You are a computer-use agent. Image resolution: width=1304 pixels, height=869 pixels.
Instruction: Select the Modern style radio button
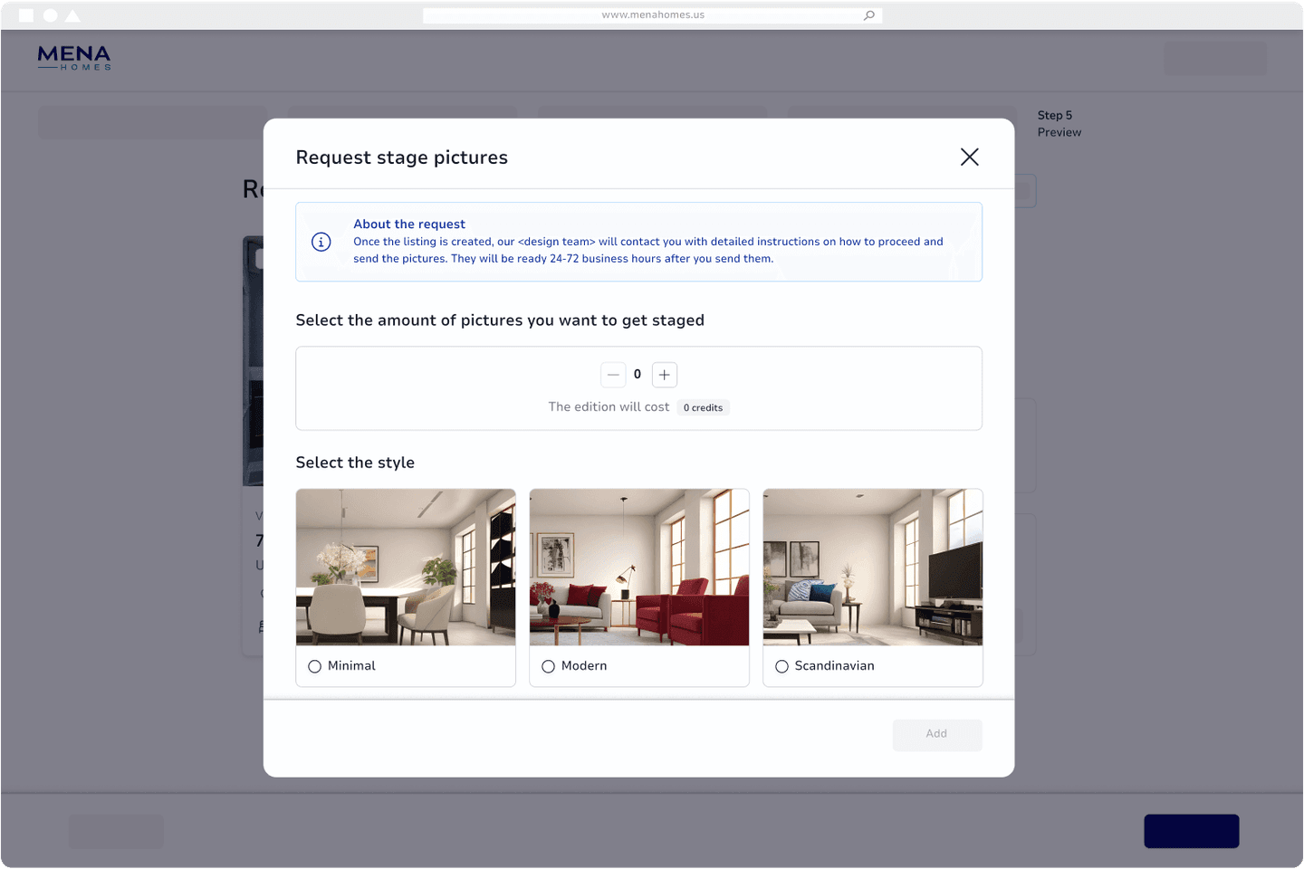tap(548, 666)
